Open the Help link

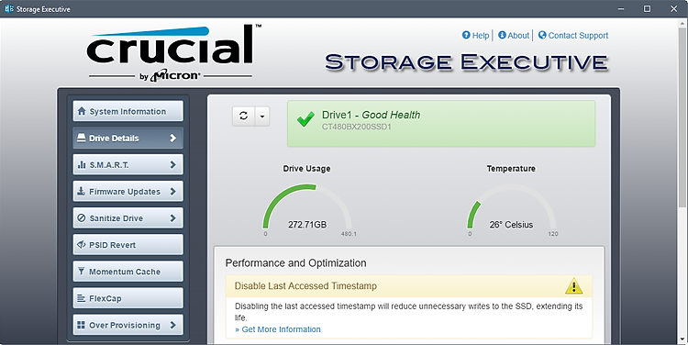point(475,35)
